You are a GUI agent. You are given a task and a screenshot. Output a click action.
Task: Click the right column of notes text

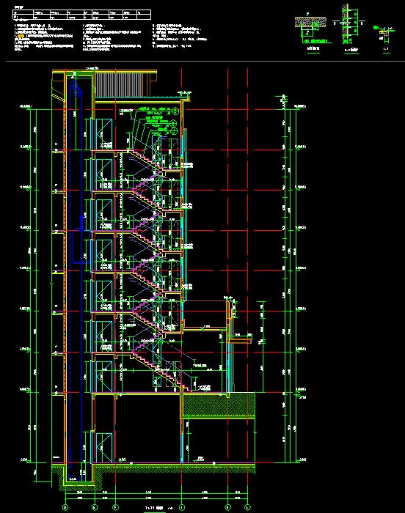pyautogui.click(x=180, y=35)
